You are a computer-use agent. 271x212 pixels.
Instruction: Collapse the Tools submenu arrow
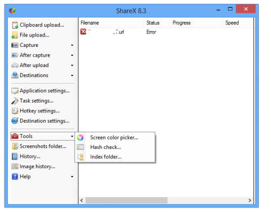pos(72,137)
